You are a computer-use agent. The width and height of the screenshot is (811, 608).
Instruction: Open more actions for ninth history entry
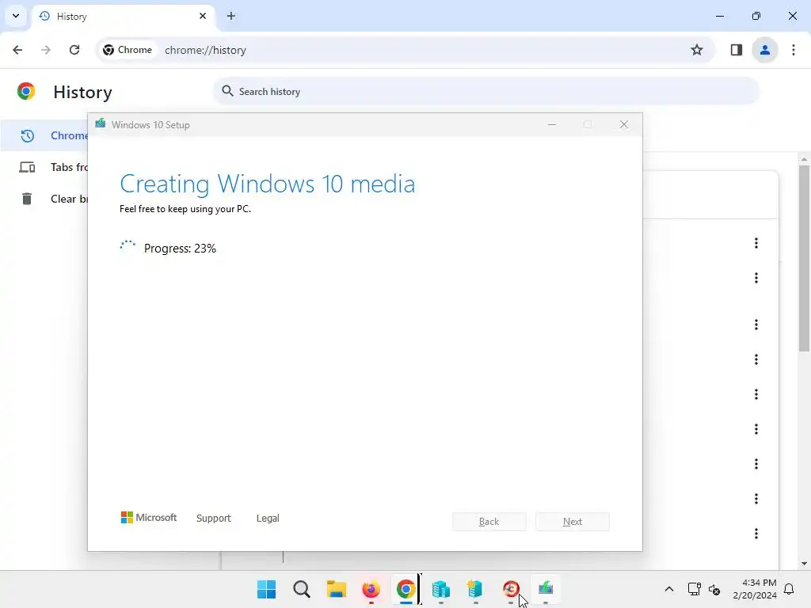click(x=756, y=534)
